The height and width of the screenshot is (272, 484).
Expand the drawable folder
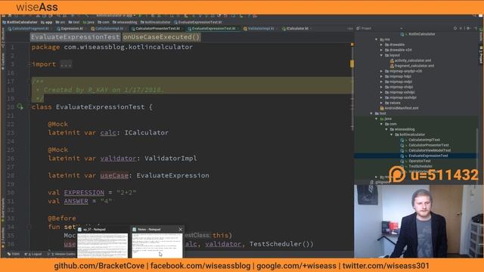(381, 45)
